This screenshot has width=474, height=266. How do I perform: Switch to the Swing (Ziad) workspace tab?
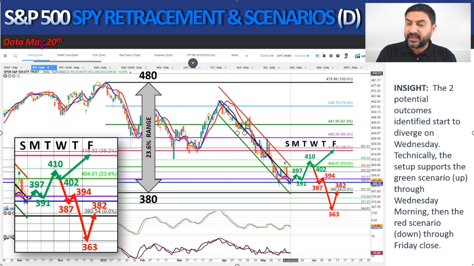(35, 55)
